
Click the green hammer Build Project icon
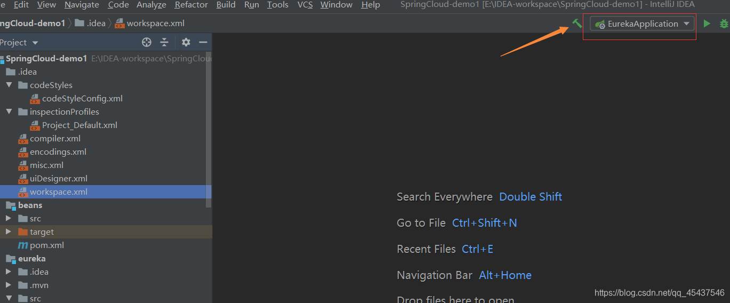click(x=577, y=23)
